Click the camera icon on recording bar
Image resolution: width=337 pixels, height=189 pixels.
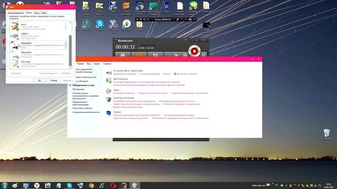tap(190, 19)
